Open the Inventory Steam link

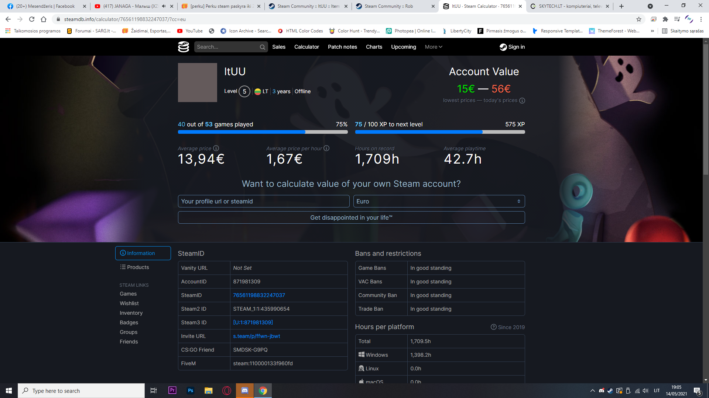pyautogui.click(x=131, y=313)
